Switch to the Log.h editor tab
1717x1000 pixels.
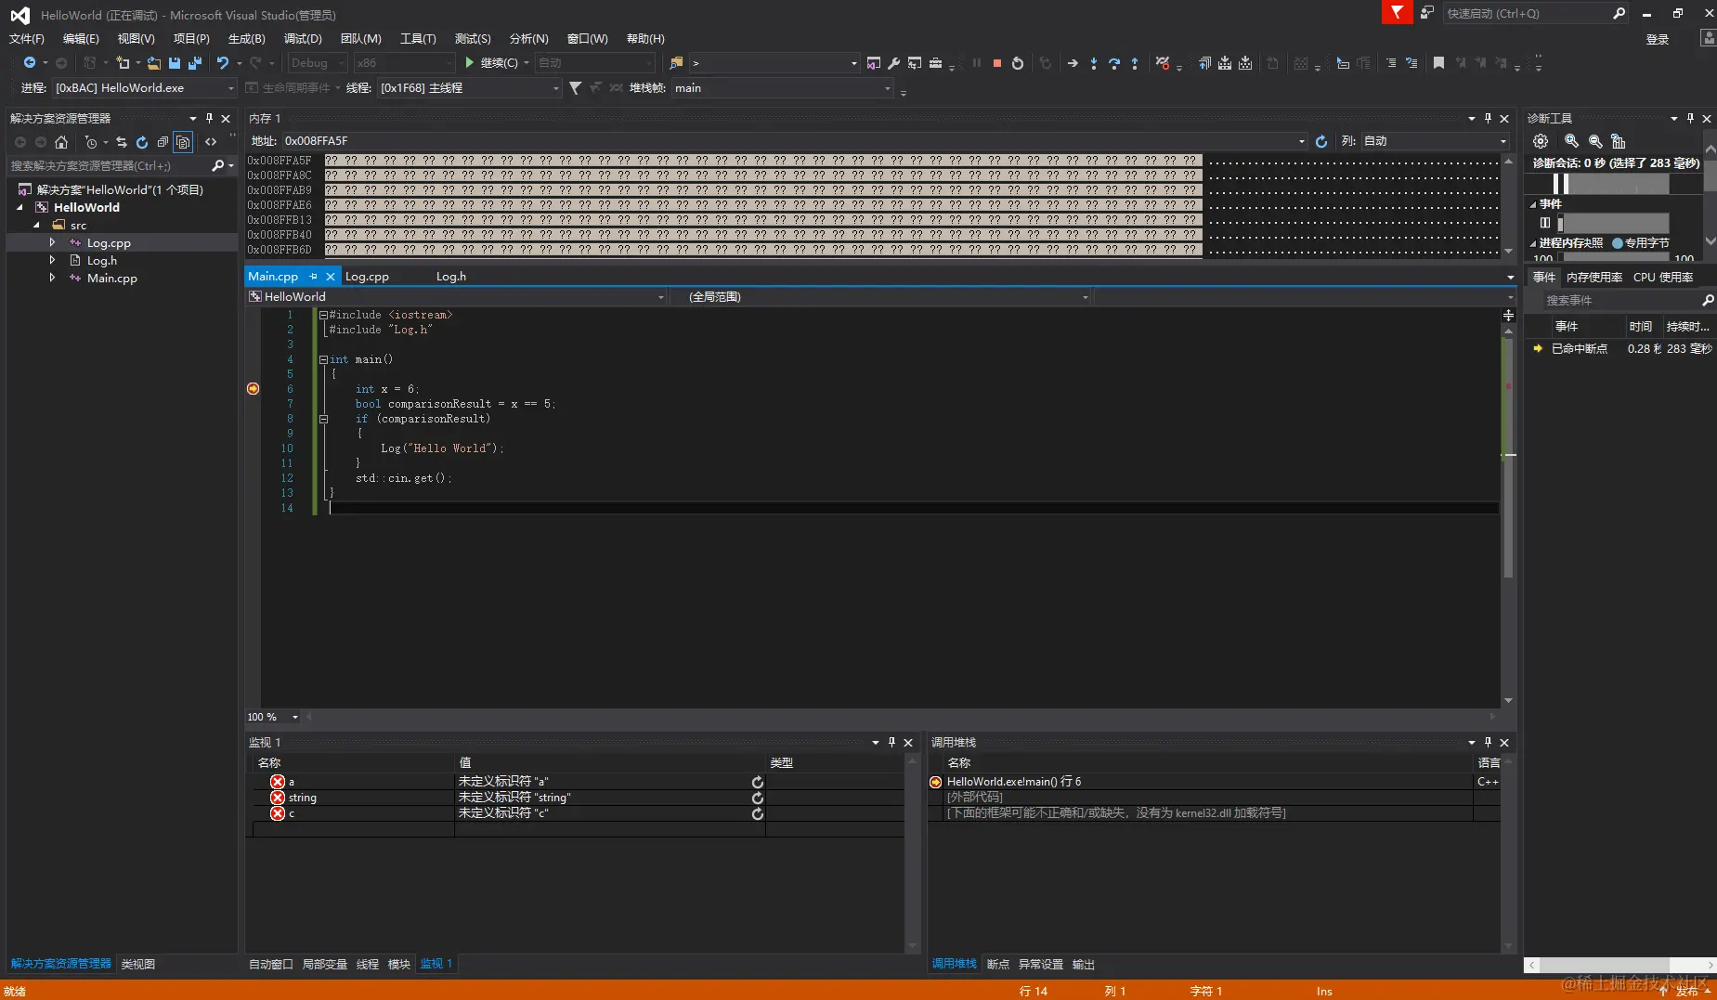[x=451, y=277]
